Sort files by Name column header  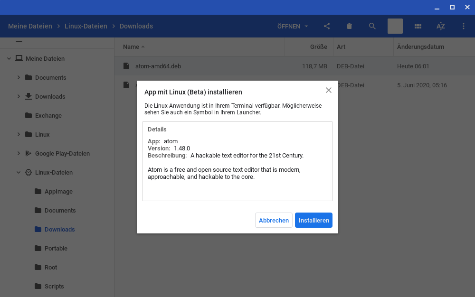click(x=131, y=47)
